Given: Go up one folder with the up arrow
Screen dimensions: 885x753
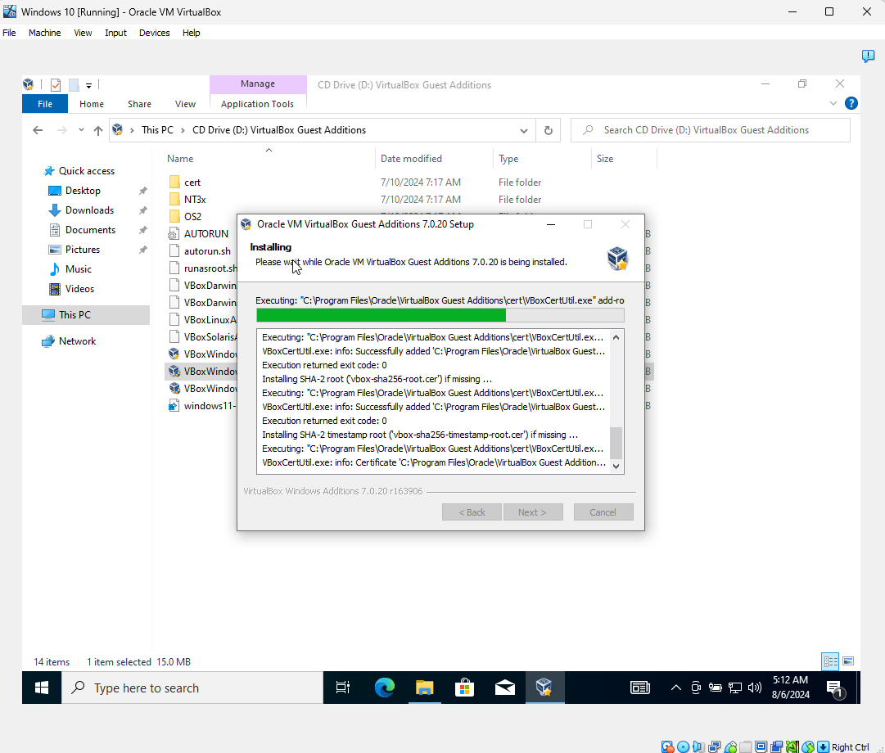Looking at the screenshot, I should [x=98, y=130].
